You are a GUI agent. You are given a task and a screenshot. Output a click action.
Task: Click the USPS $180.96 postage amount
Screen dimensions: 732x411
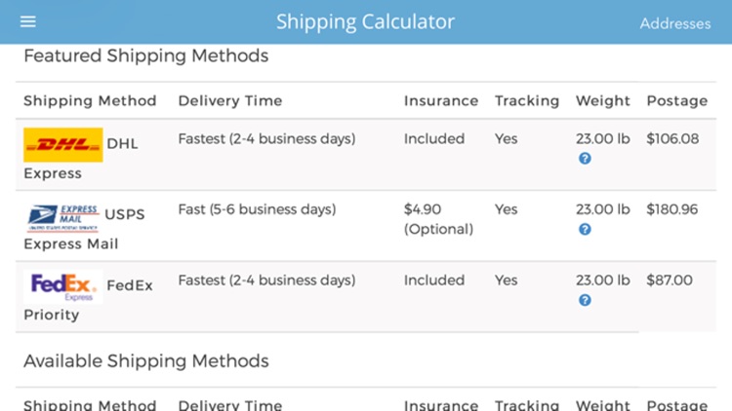[672, 209]
